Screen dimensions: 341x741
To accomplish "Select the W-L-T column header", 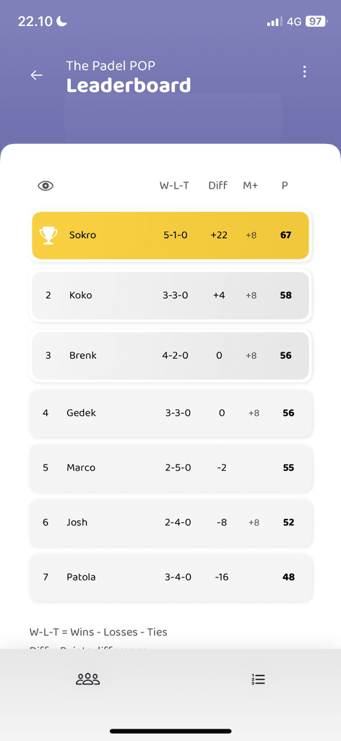I will (174, 186).
